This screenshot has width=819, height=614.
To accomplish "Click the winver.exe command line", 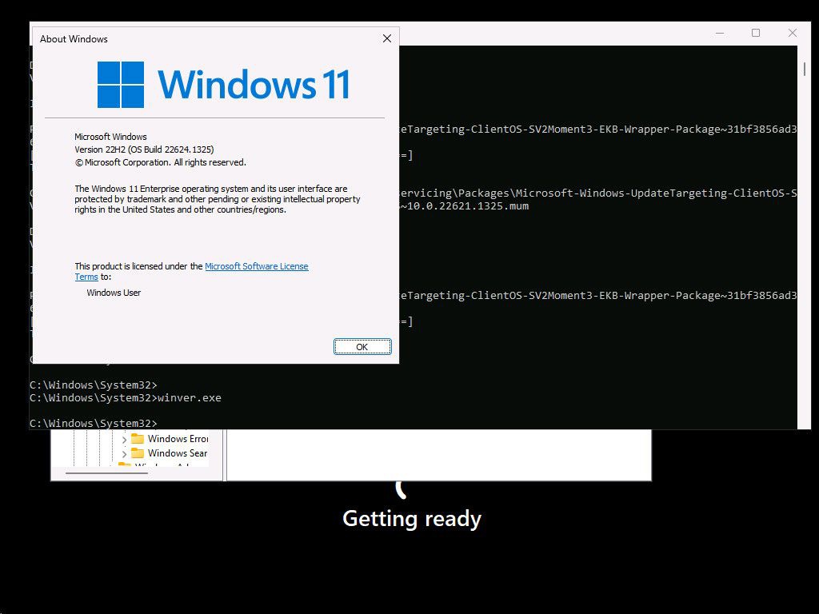I will [x=126, y=398].
